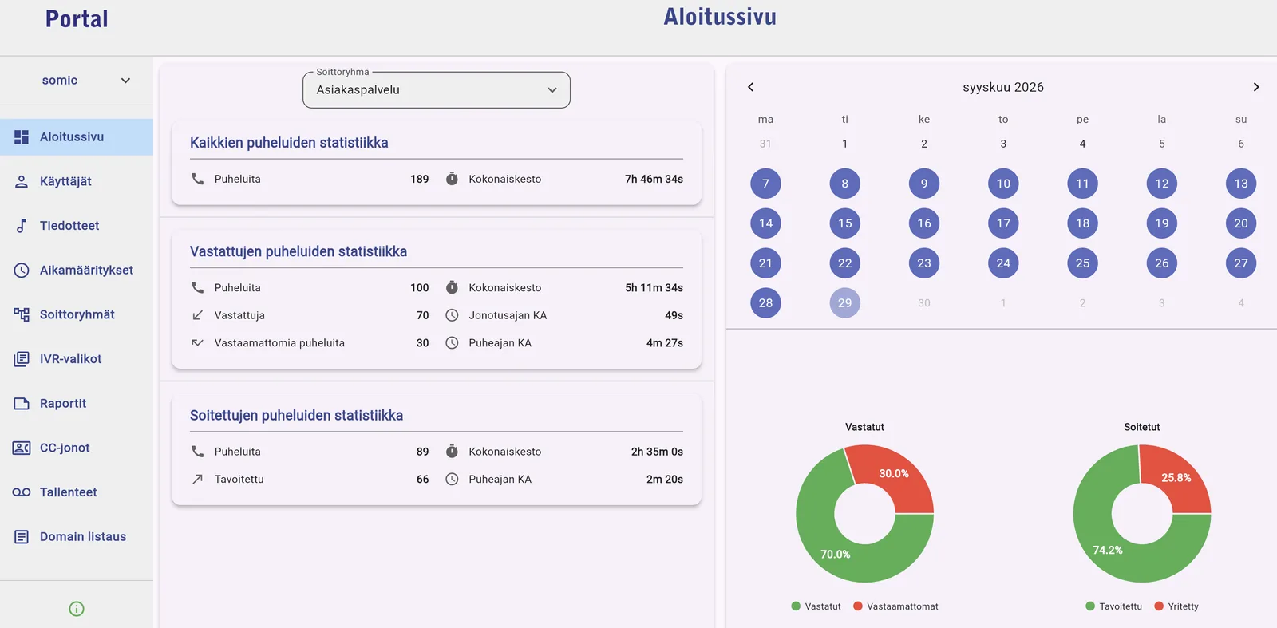Pick day 15 in the calendar
1277x628 pixels.
(x=844, y=223)
